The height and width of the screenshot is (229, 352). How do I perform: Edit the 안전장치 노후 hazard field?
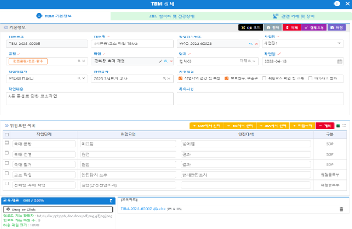(x=128, y=175)
